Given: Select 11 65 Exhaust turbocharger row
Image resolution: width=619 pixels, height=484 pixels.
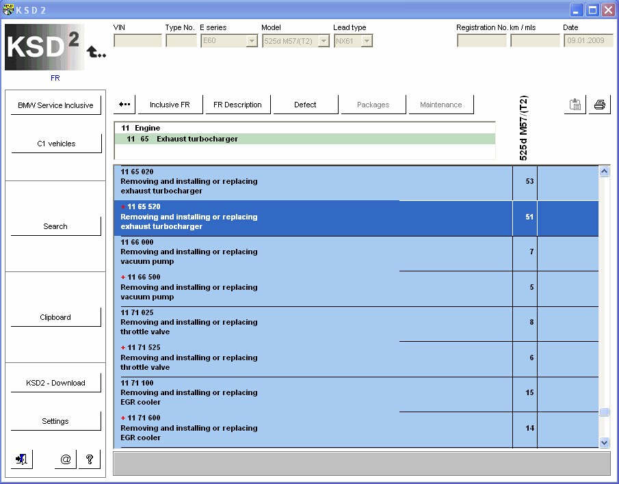Looking at the screenshot, I should click(304, 139).
